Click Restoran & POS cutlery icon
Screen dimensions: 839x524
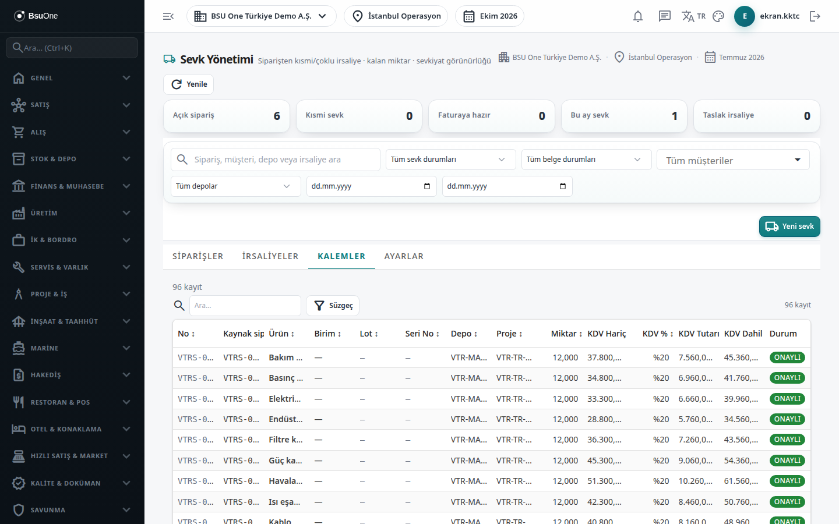pos(19,402)
